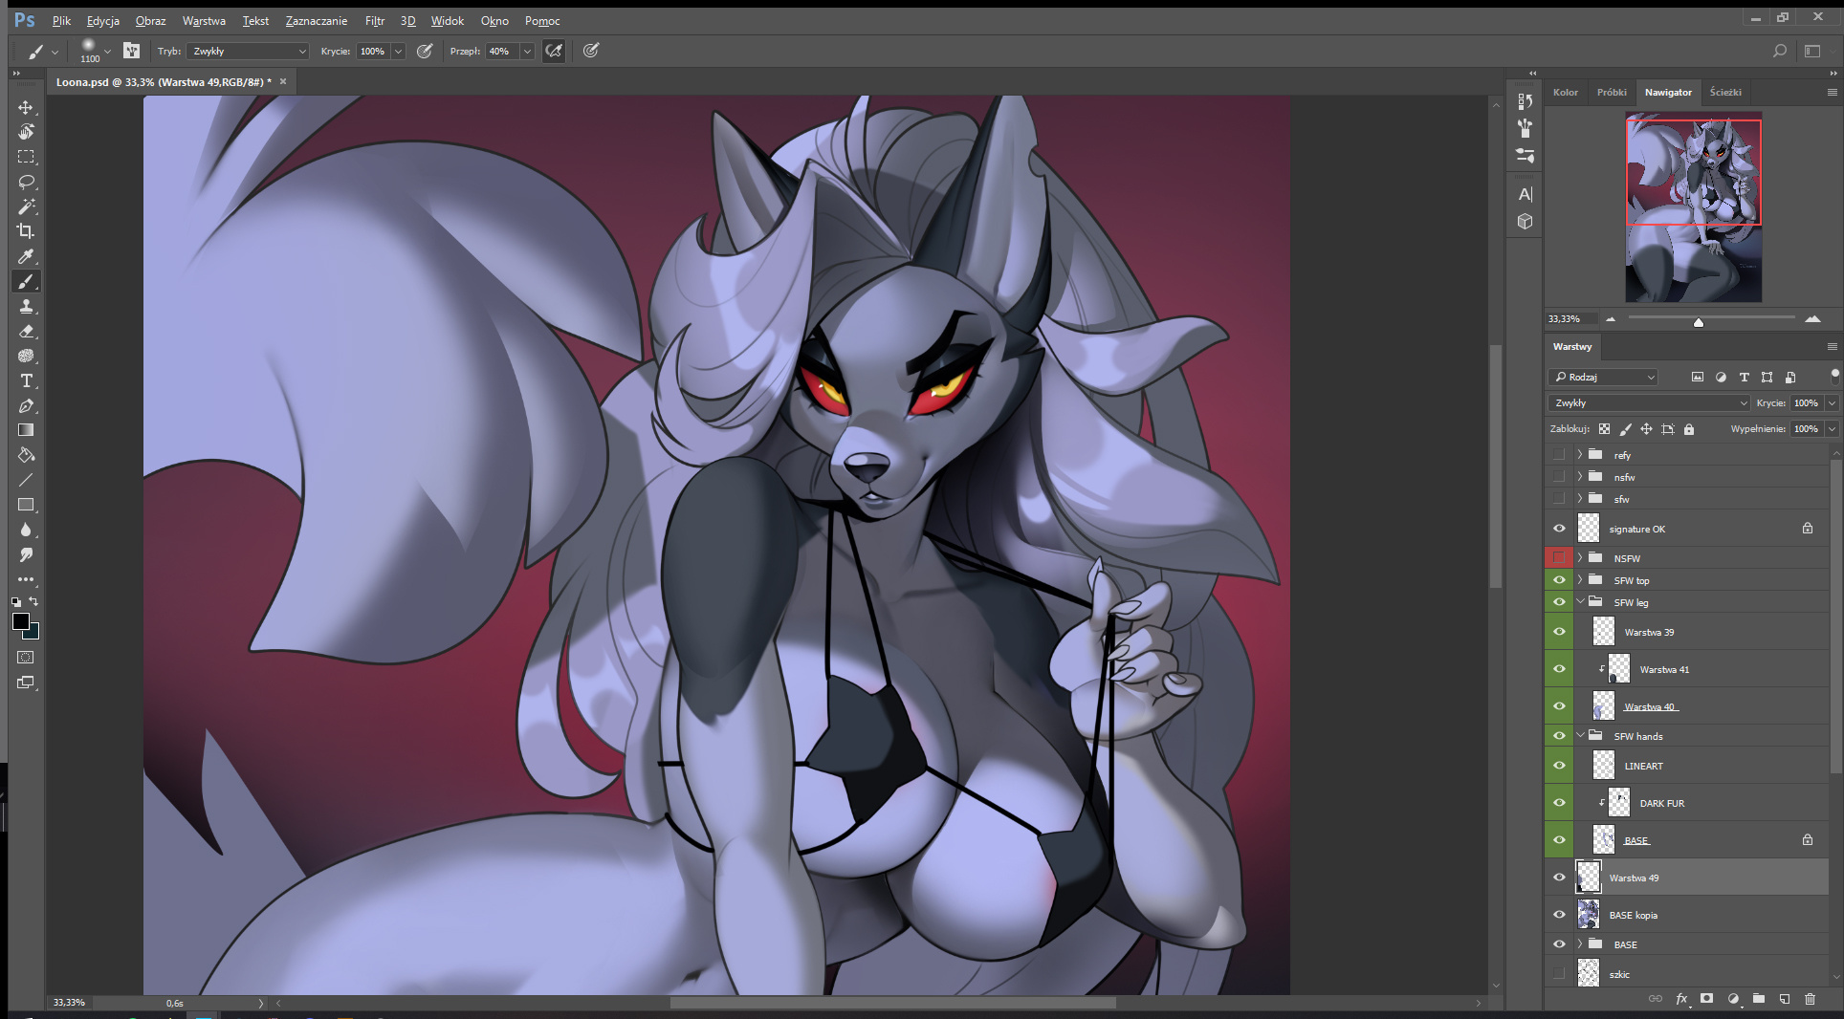Select the Clone Stamp tool
1844x1019 pixels.
pos(26,306)
